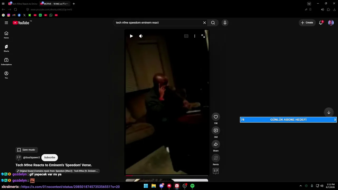Open Subscriptions in the YouTube sidebar
The width and height of the screenshot is (338, 190).
click(x=6, y=62)
